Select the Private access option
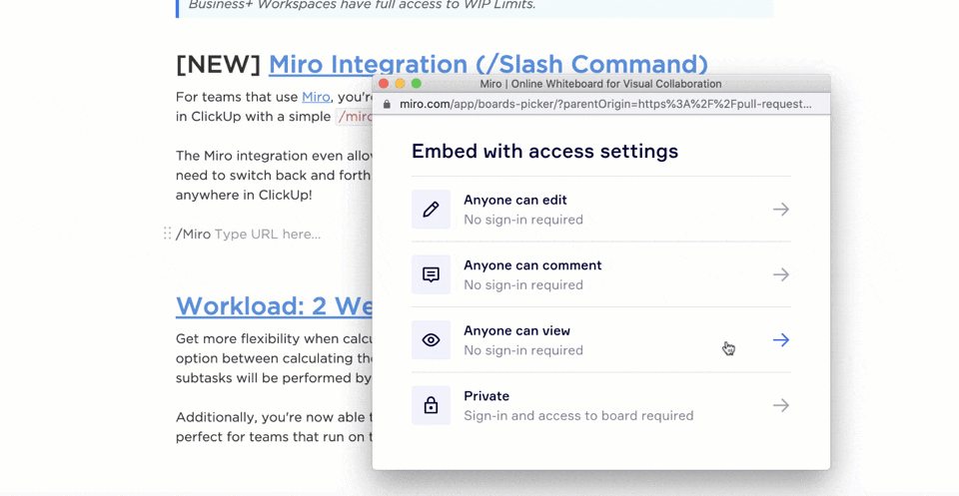The width and height of the screenshot is (959, 496). (600, 405)
